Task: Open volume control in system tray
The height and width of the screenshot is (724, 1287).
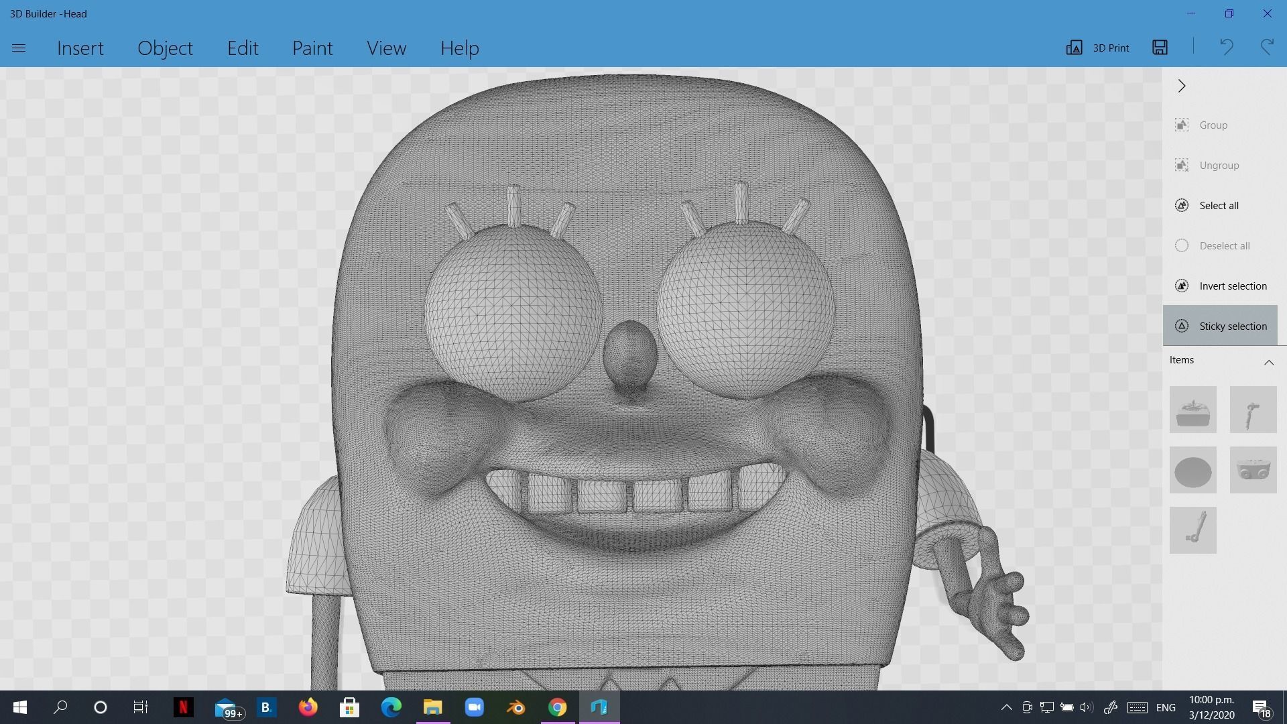Action: (1087, 707)
